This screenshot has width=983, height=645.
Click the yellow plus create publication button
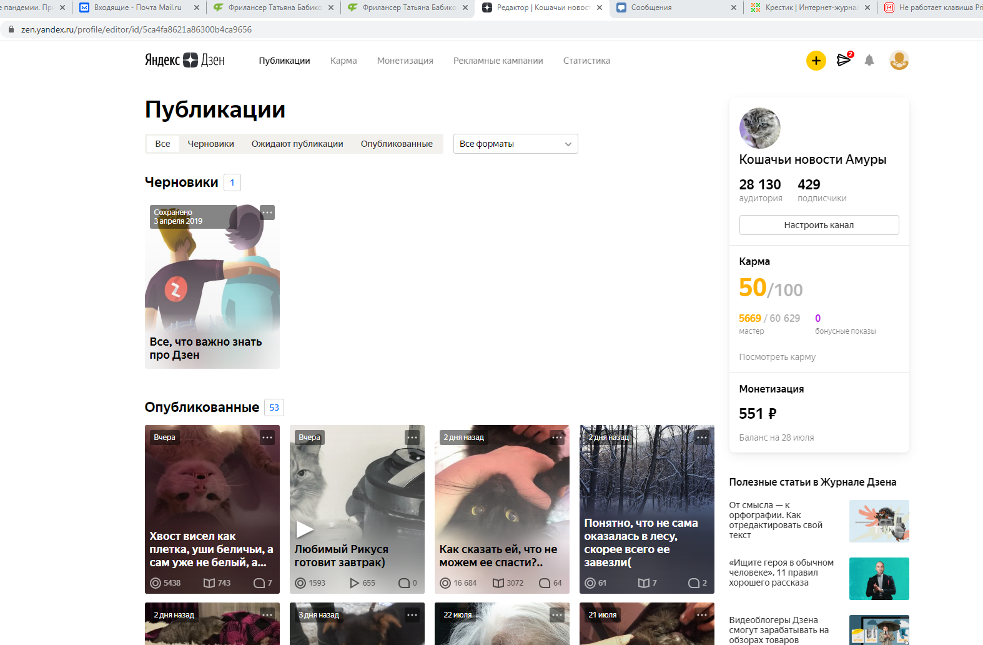pyautogui.click(x=816, y=61)
